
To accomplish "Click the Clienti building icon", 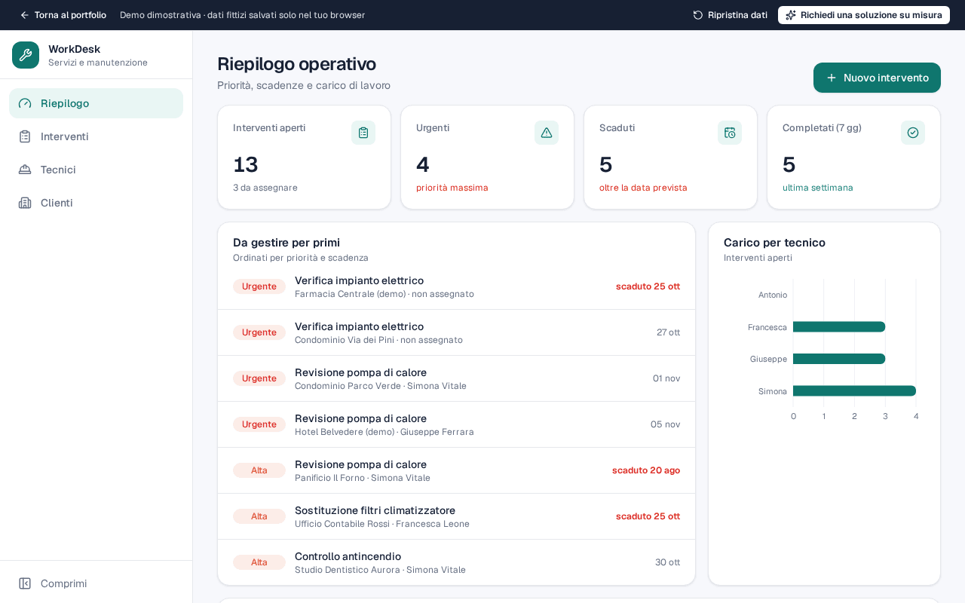I will click(x=25, y=203).
